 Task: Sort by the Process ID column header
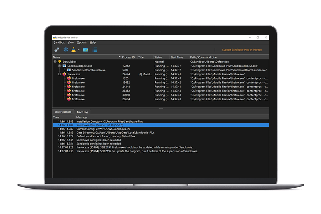pos(128,57)
